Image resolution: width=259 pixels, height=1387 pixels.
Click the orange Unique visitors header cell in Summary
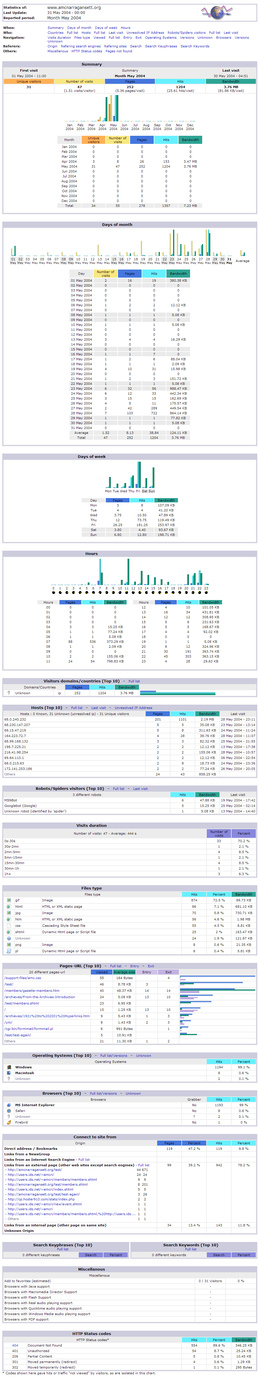(29, 81)
